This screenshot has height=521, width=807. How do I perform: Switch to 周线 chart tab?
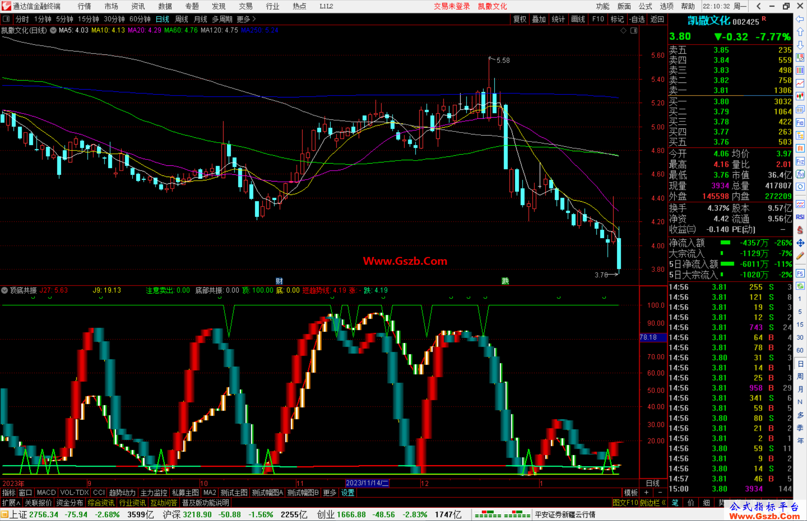[x=182, y=19]
